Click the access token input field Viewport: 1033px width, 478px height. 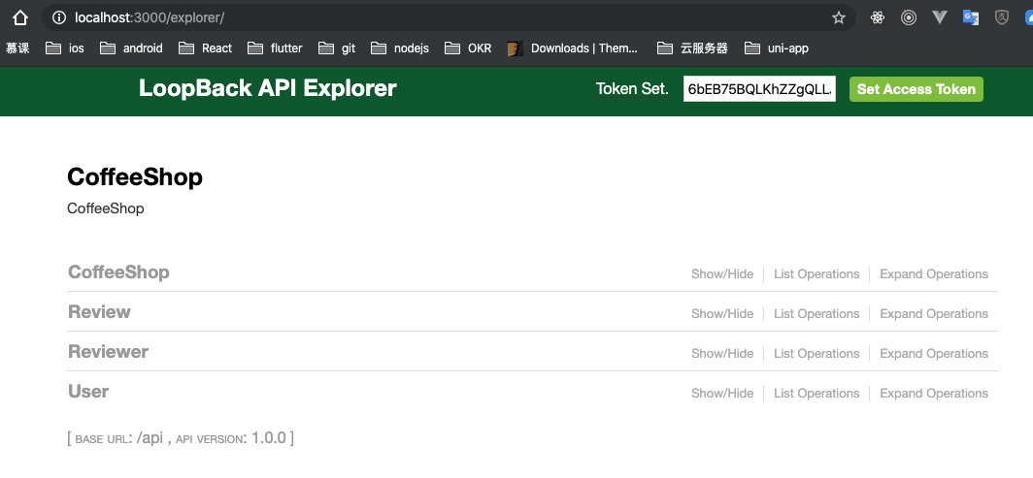[x=759, y=89]
